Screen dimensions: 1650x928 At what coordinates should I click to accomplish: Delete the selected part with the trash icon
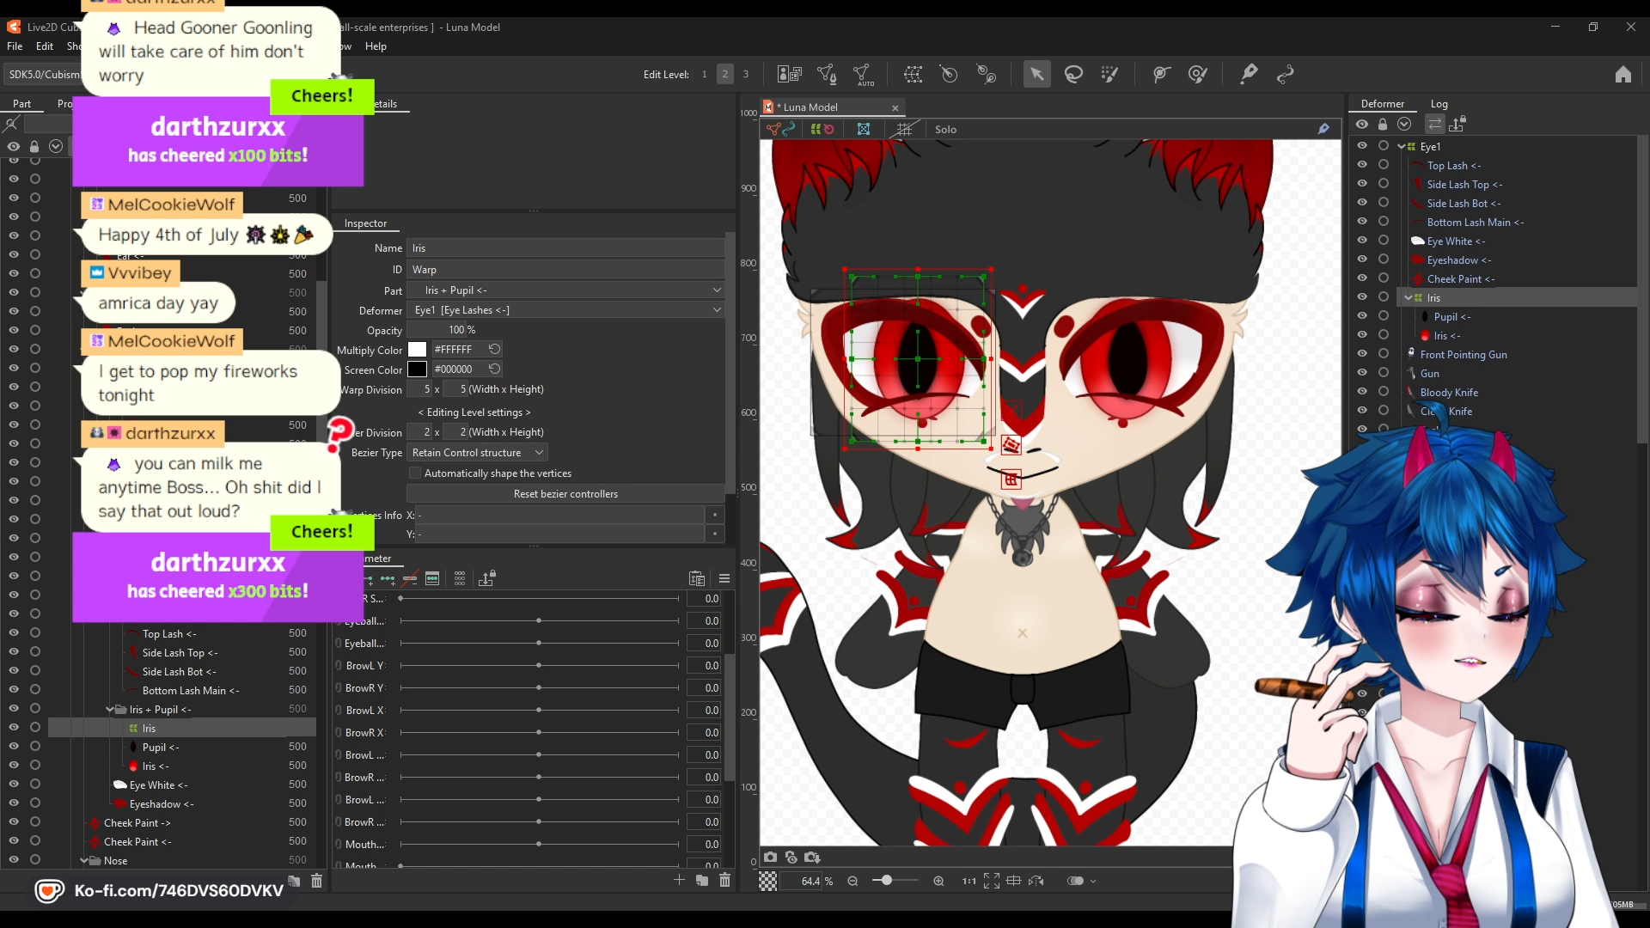316,881
